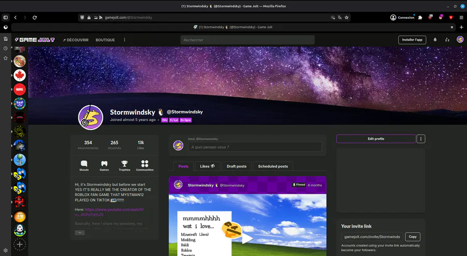Click the Edit profile button
This screenshot has height=256, width=467.
click(x=376, y=139)
